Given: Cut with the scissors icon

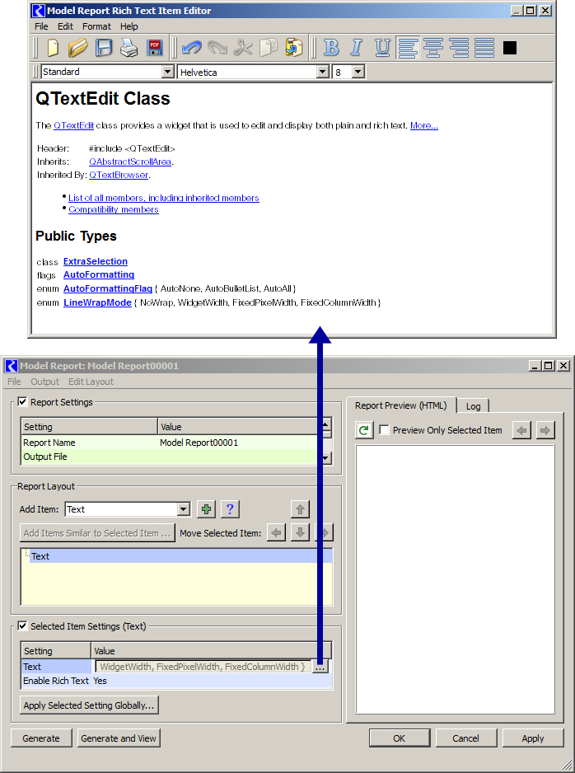Looking at the screenshot, I should pyautogui.click(x=243, y=48).
